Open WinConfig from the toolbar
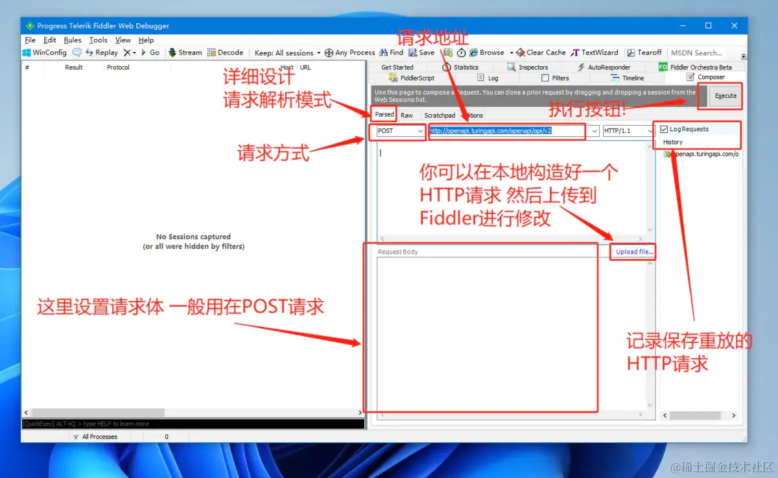The width and height of the screenshot is (778, 478). 45,53
